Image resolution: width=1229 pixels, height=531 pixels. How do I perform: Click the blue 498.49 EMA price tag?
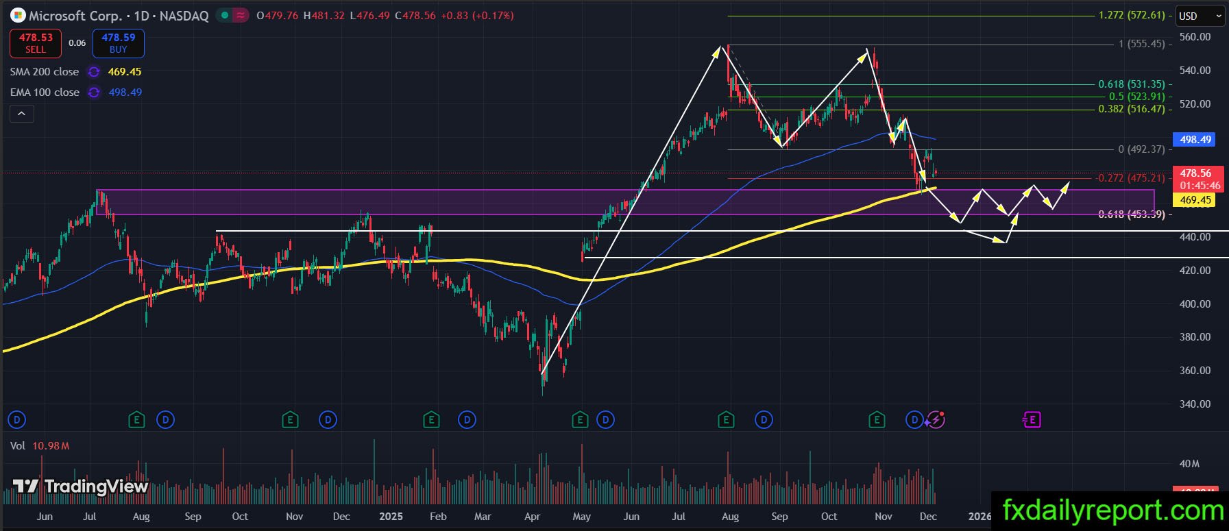[1195, 140]
